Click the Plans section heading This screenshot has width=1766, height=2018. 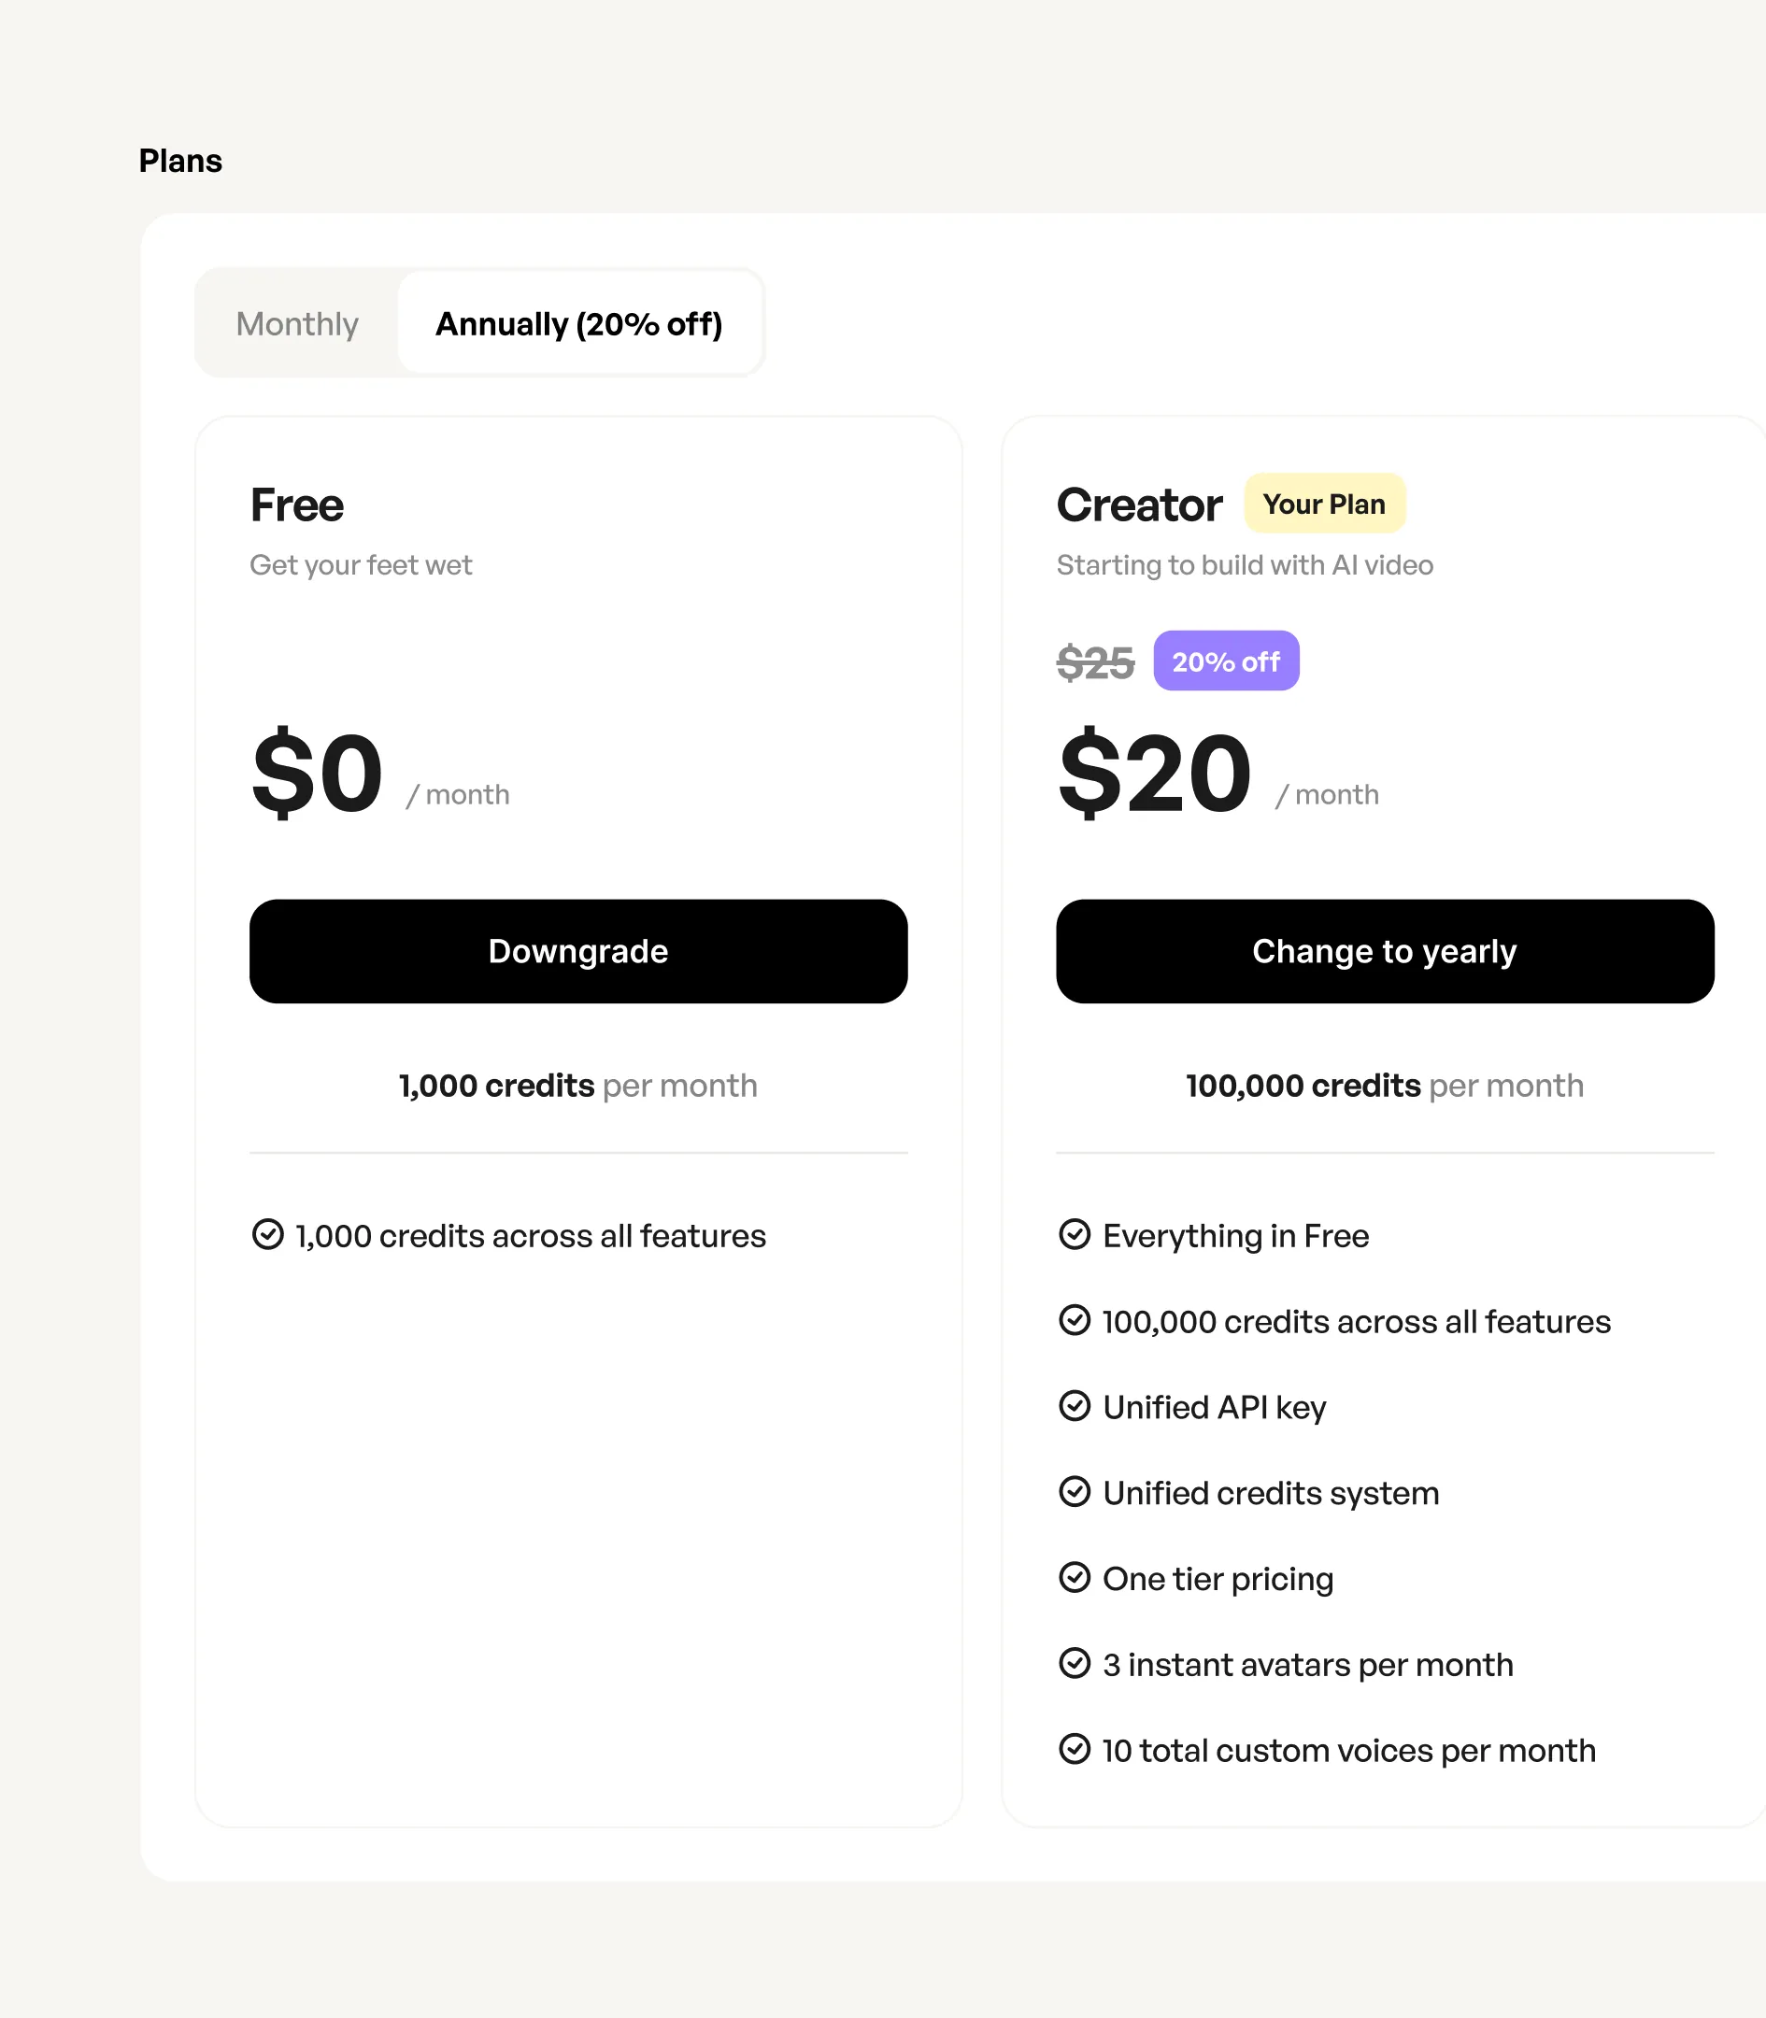pos(180,161)
